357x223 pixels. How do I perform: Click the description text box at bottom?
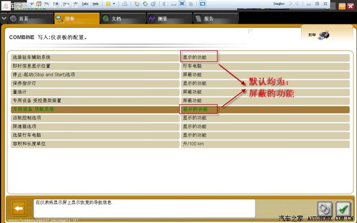click(x=144, y=208)
